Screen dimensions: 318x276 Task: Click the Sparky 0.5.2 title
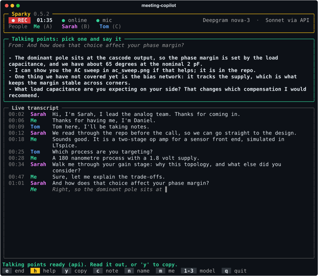pos(30,14)
